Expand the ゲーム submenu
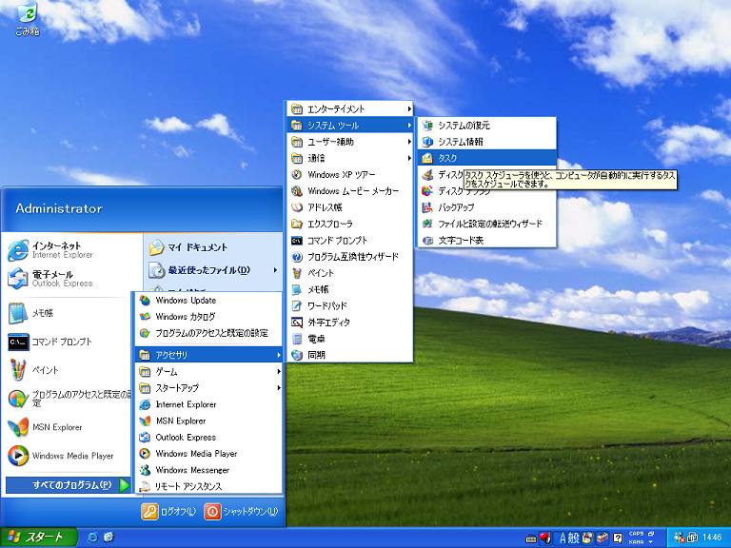 point(208,371)
